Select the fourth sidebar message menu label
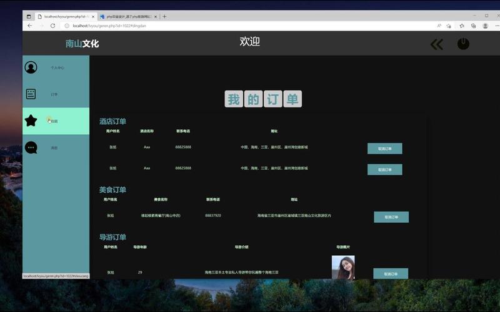Viewport: 500px width, 312px height. coord(54,148)
